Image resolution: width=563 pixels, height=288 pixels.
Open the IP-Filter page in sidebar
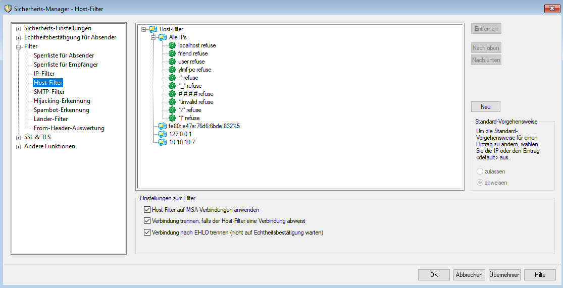(44, 74)
